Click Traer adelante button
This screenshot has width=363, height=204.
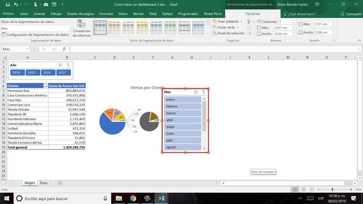[226, 22]
